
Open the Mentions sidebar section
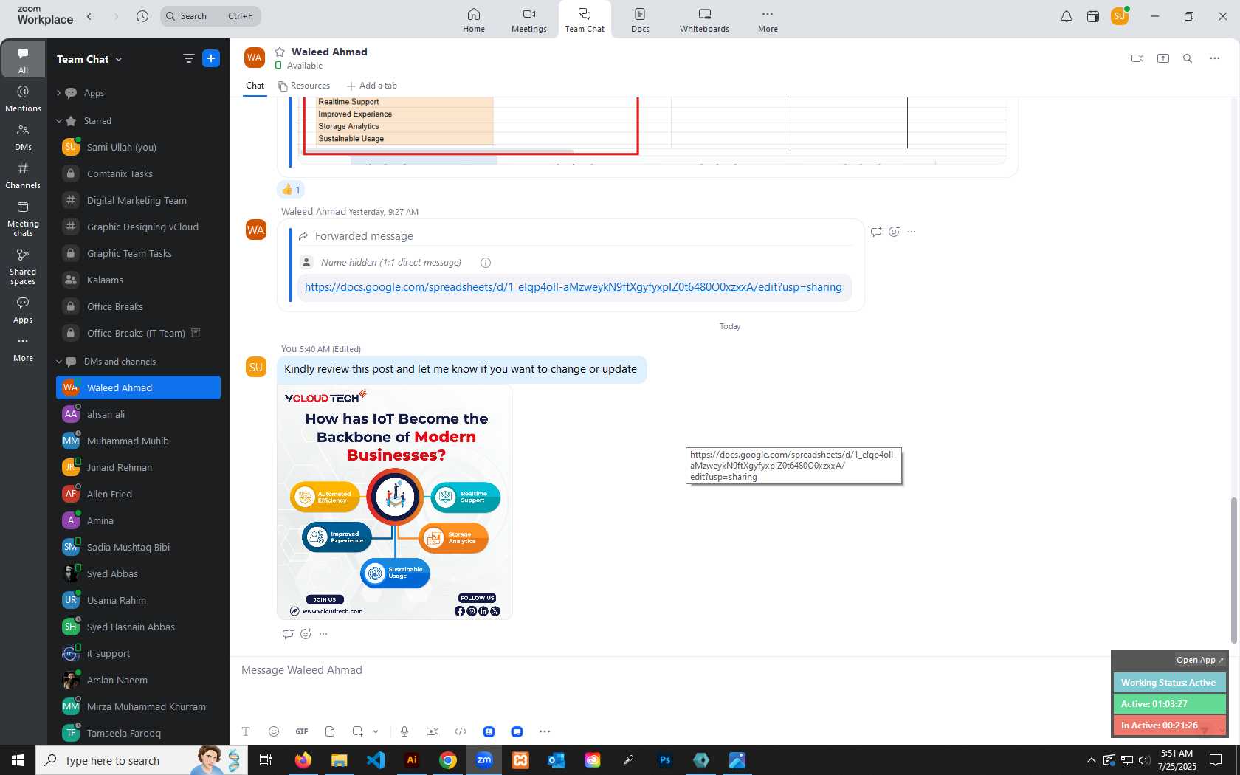pos(23,98)
